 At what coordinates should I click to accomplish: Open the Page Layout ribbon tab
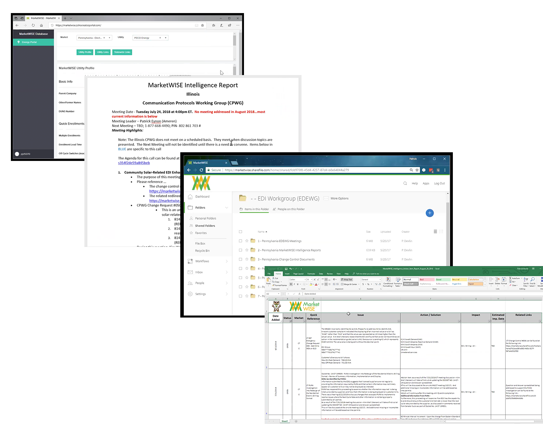[298, 274]
